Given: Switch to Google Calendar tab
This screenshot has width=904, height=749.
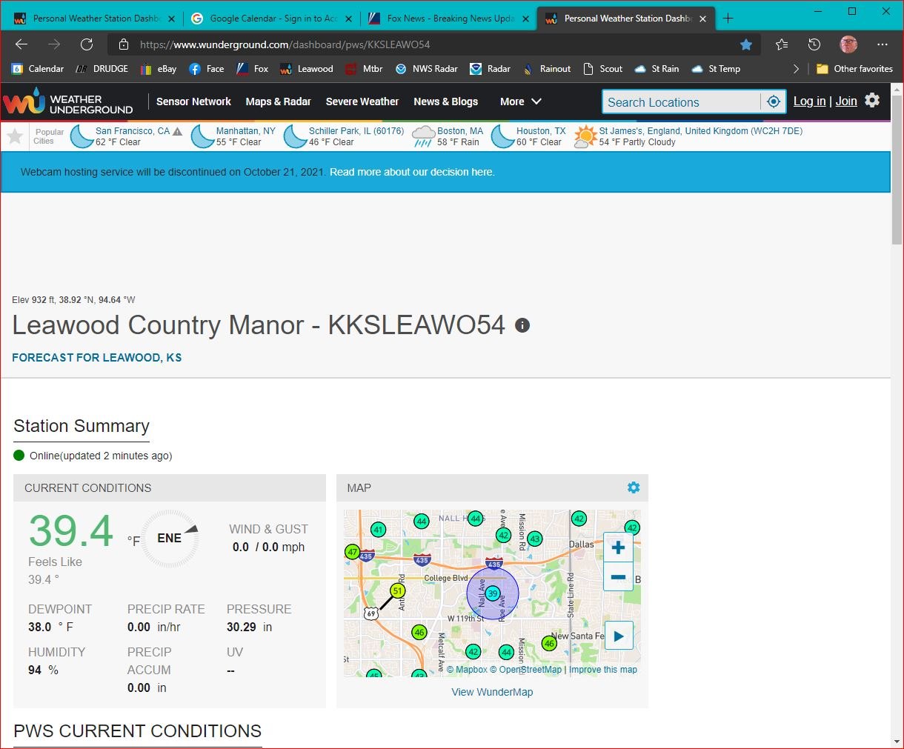Looking at the screenshot, I should click(272, 19).
